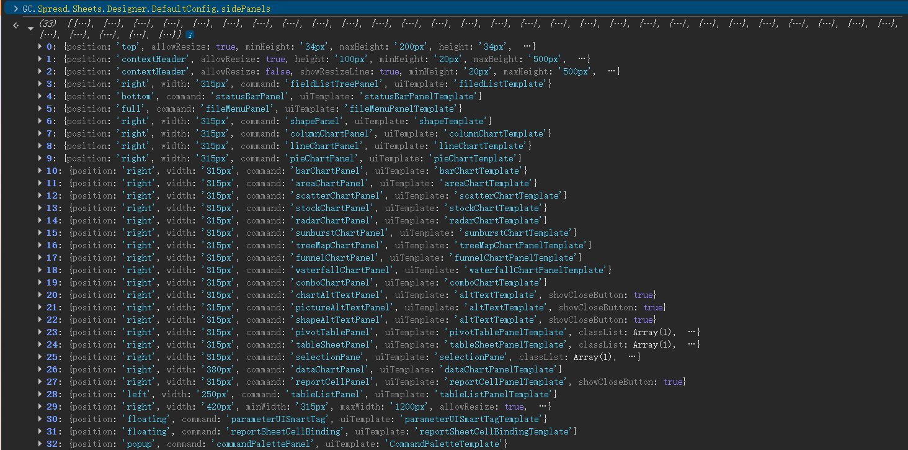Click the 'filedListTemplate' uiTemplate value
Viewport: 908px width, 450px height.
501,84
